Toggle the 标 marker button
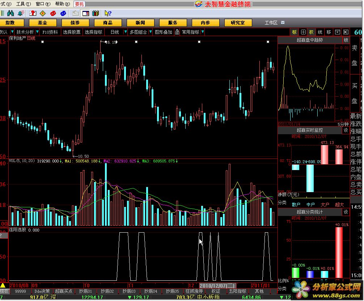The width and height of the screenshot is (364, 301). tap(295, 32)
